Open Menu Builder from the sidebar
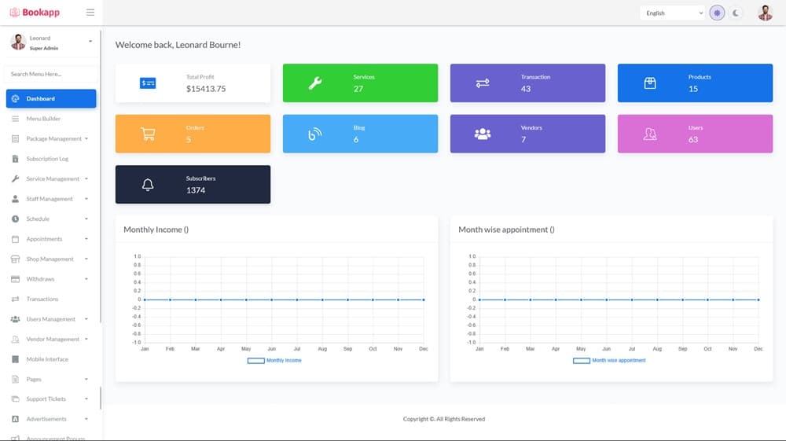This screenshot has width=786, height=441. [43, 119]
